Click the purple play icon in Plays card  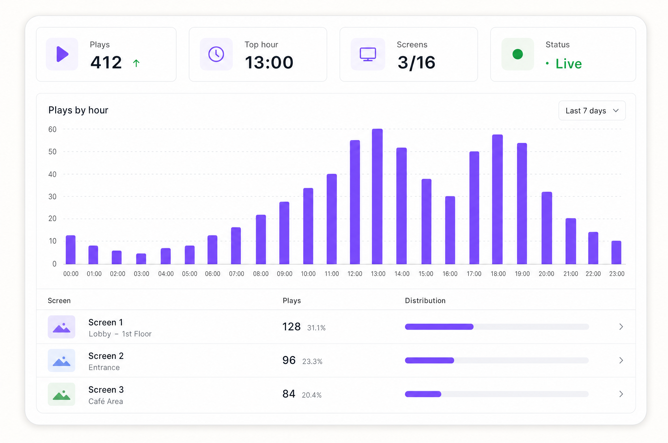coord(62,54)
